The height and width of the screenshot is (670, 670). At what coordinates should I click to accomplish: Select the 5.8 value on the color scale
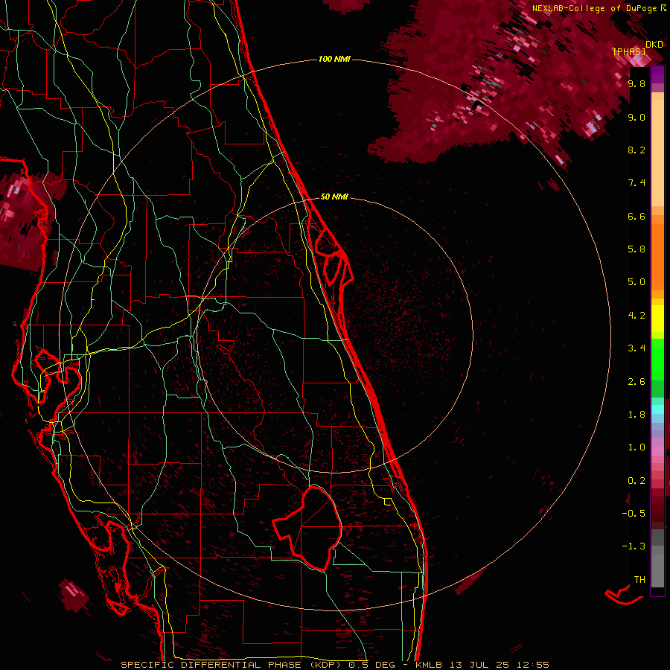click(x=636, y=249)
